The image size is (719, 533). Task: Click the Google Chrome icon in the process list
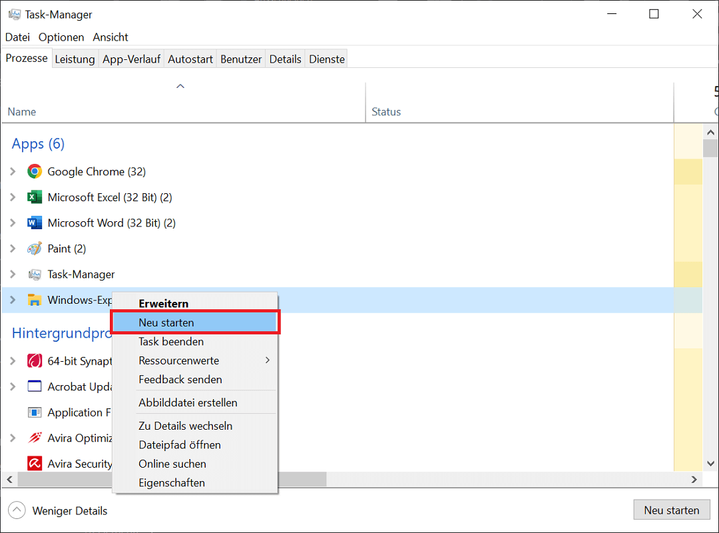coord(35,171)
